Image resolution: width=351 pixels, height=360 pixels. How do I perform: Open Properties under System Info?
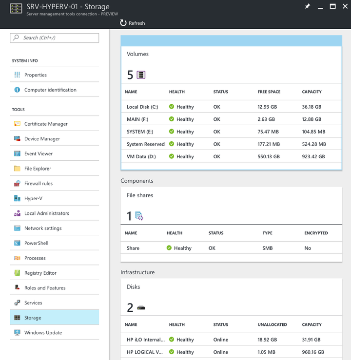(55, 75)
